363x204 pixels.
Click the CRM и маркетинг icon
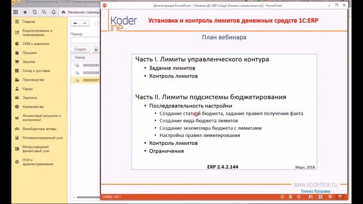click(17, 44)
